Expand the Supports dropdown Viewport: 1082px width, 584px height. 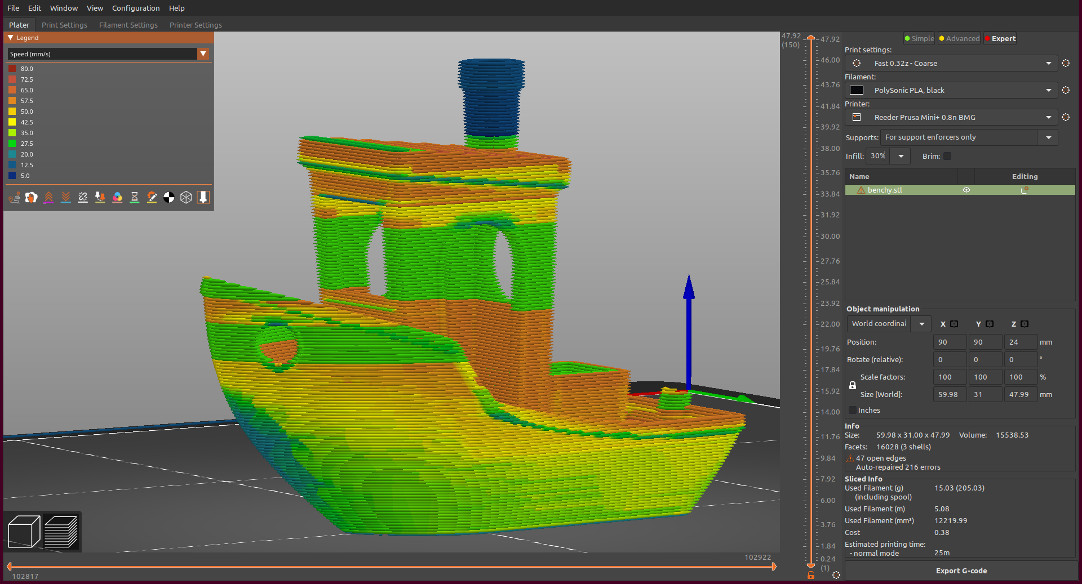pos(1048,137)
